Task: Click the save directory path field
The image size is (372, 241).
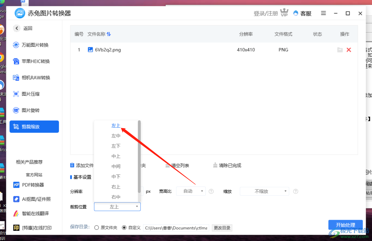Action: point(176,228)
